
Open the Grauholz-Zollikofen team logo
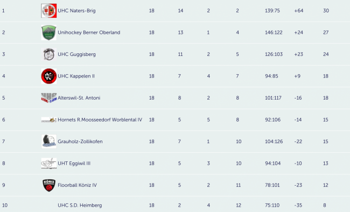48,142
